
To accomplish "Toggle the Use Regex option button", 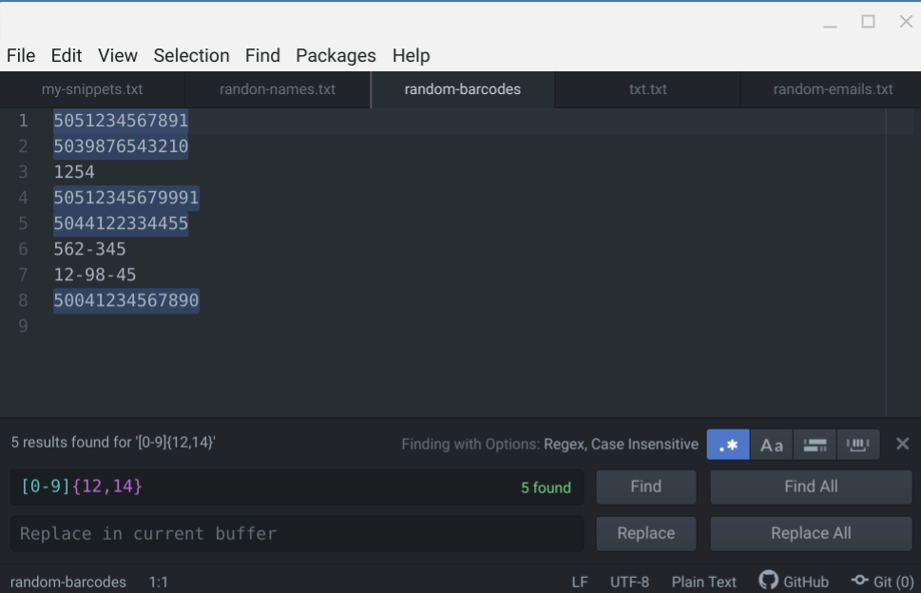I will 728,445.
